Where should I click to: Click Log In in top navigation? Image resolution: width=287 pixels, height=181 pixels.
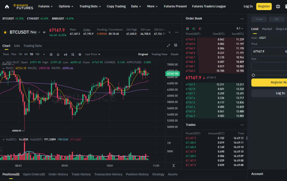[248, 7]
